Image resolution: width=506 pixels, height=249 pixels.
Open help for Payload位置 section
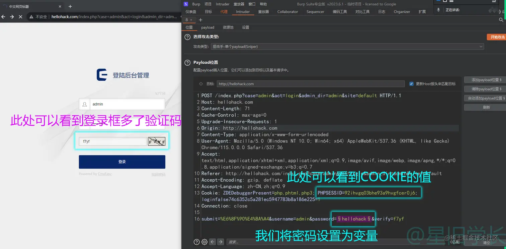pyautogui.click(x=187, y=62)
